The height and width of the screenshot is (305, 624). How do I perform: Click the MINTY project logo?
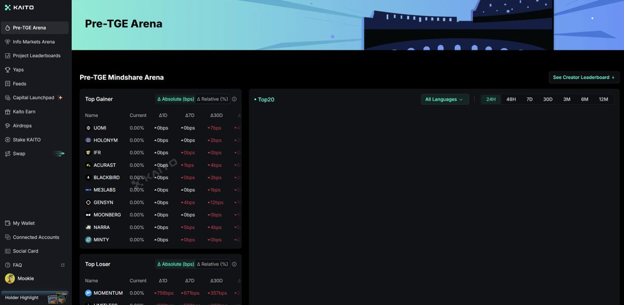pyautogui.click(x=88, y=240)
